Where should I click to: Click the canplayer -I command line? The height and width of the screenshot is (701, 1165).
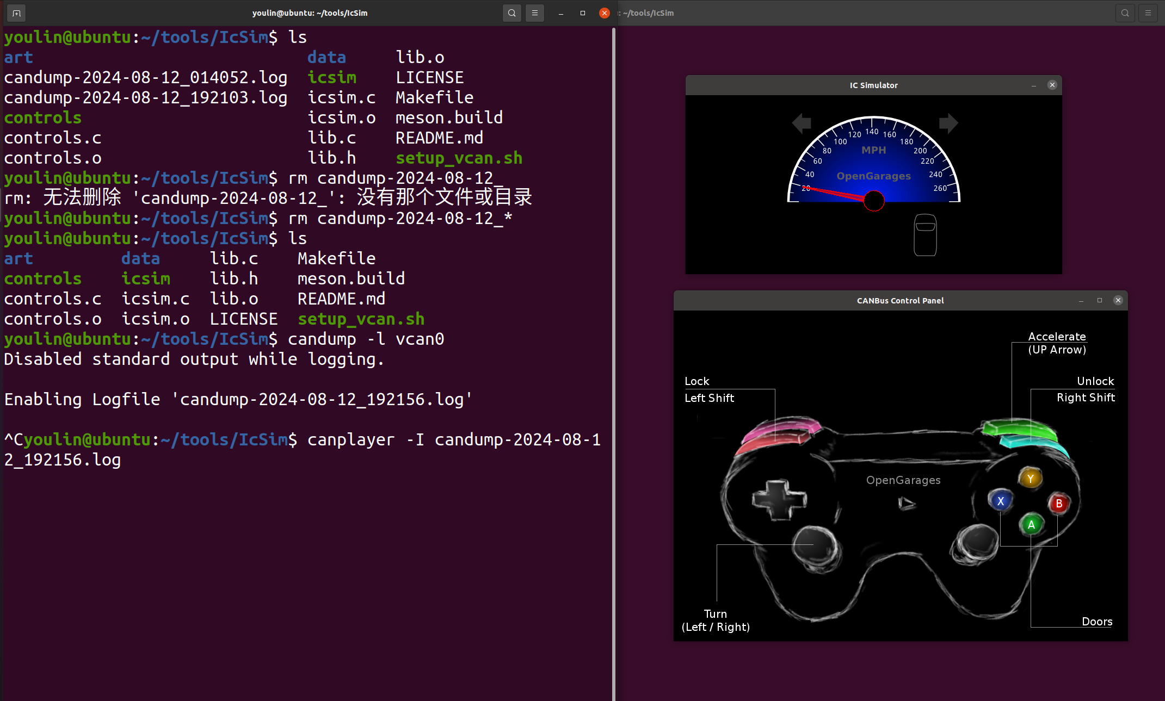click(x=302, y=450)
